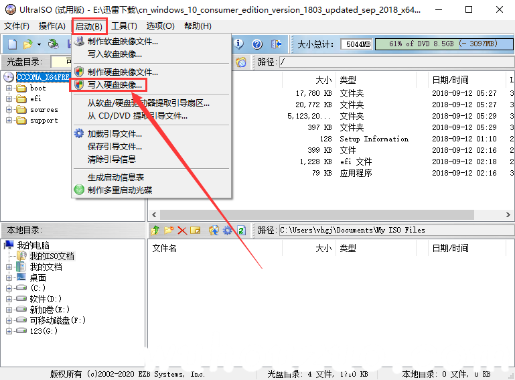Click the green disc icon beside 制作多重启动光碟
Viewport: 515px width, 380px height.
tap(79, 190)
